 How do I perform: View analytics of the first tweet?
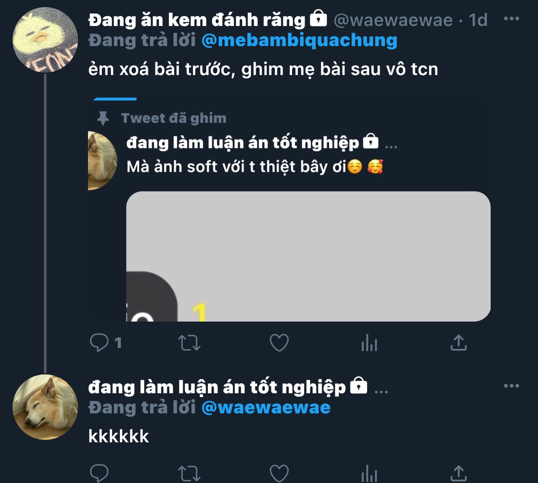point(369,343)
